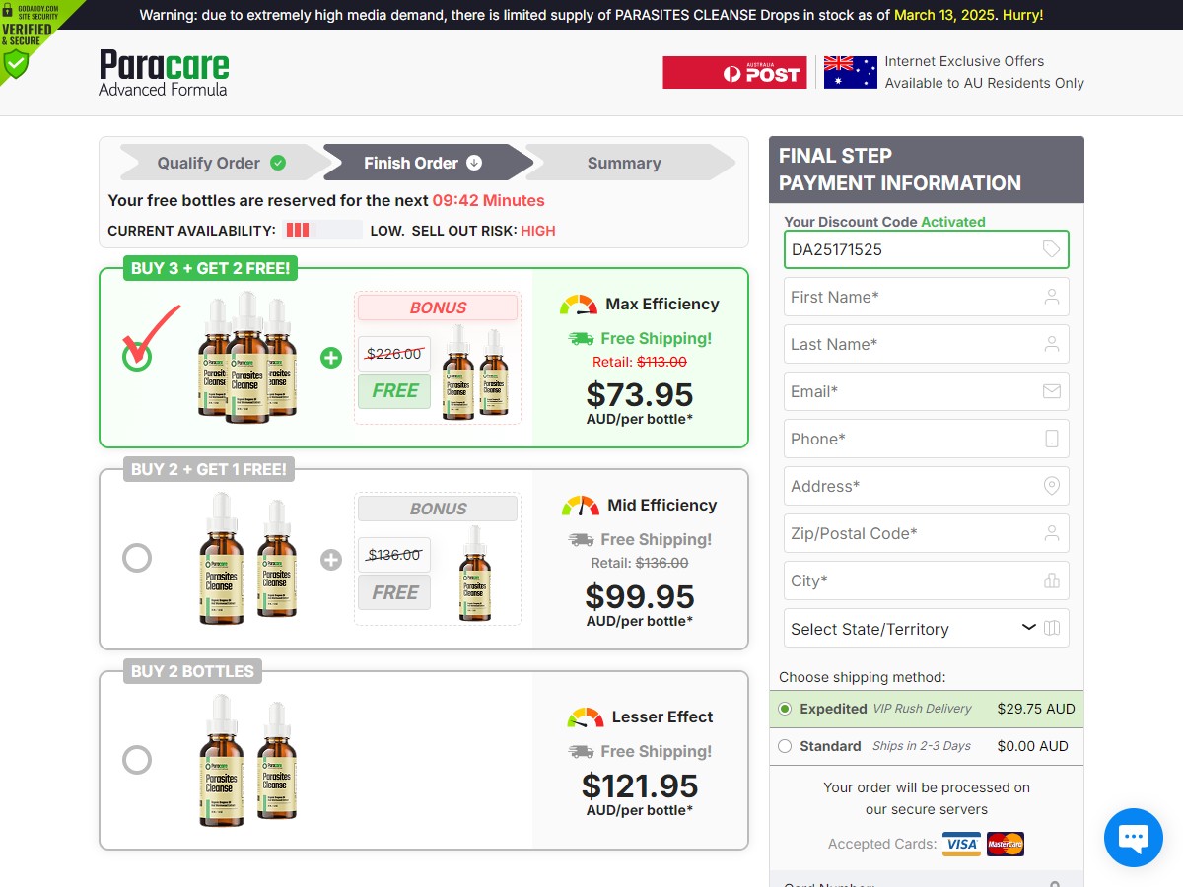The image size is (1183, 887).
Task: Click the $73.95 price text
Action: (640, 394)
